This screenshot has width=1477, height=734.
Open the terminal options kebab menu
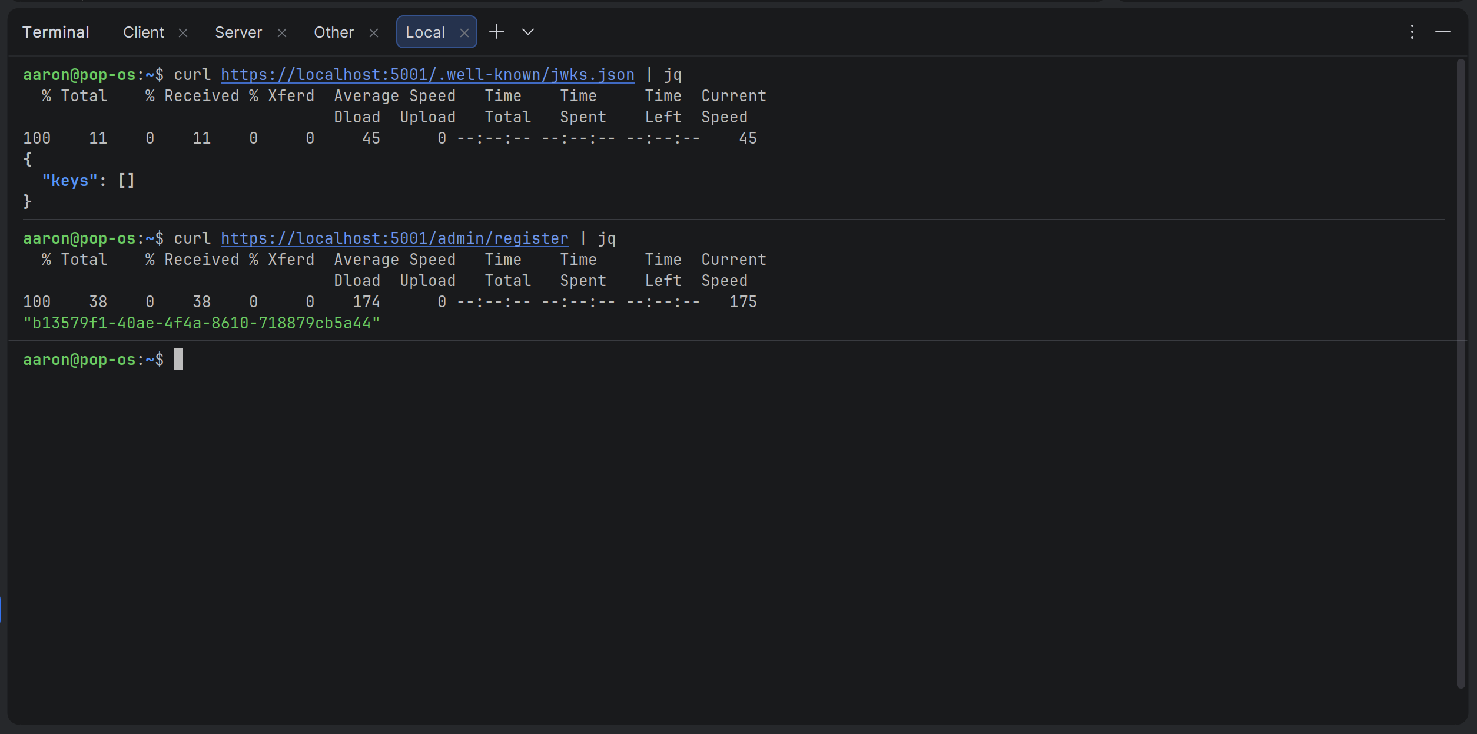pyautogui.click(x=1412, y=32)
